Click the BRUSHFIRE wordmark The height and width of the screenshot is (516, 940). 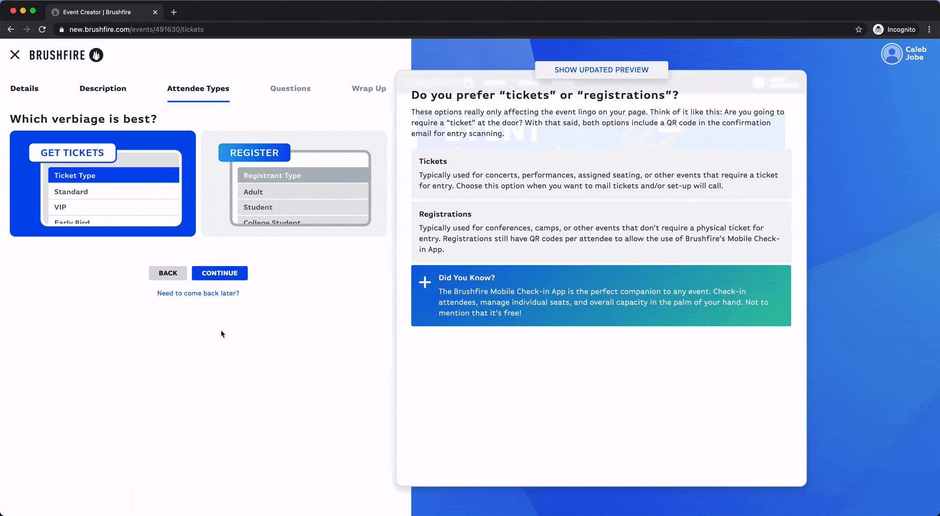57,55
